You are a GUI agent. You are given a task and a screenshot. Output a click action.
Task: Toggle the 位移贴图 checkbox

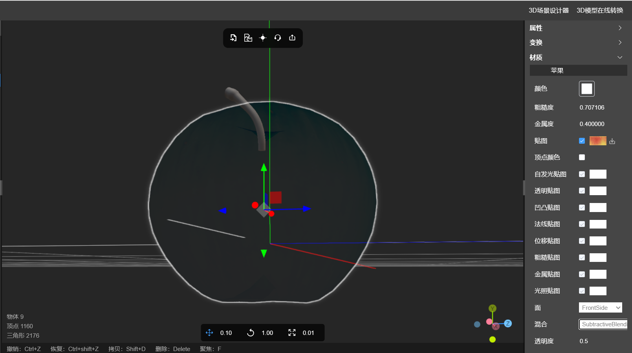tap(582, 241)
